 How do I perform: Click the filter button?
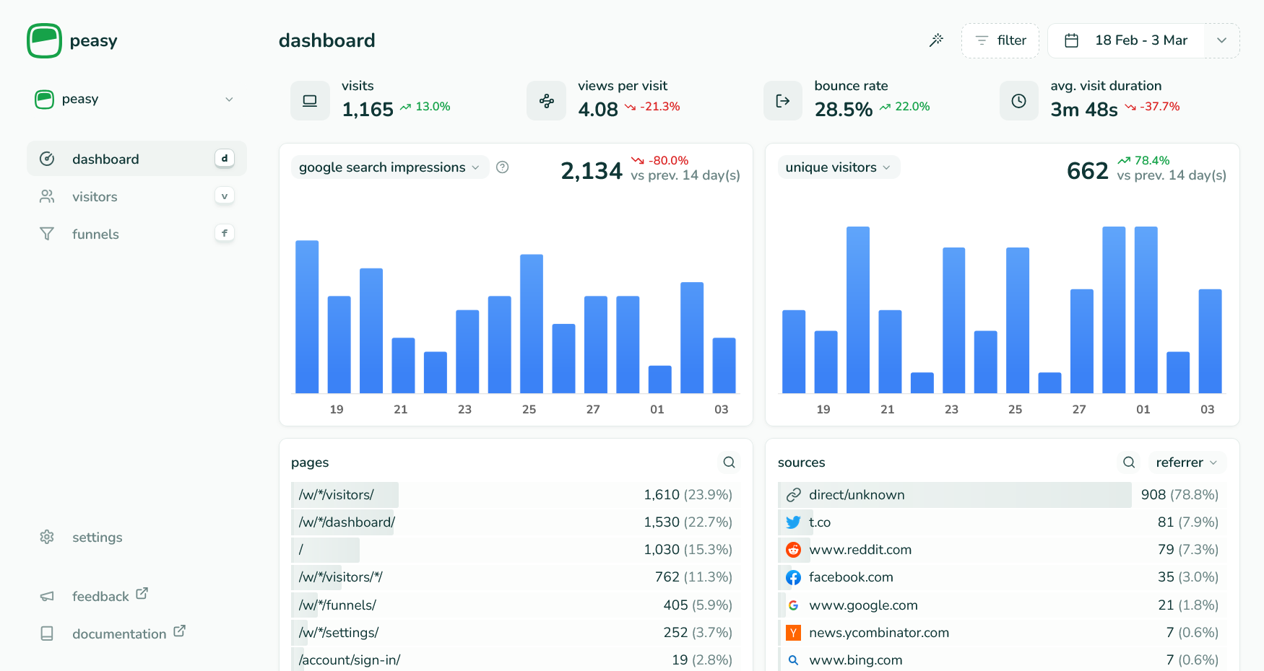(1000, 40)
